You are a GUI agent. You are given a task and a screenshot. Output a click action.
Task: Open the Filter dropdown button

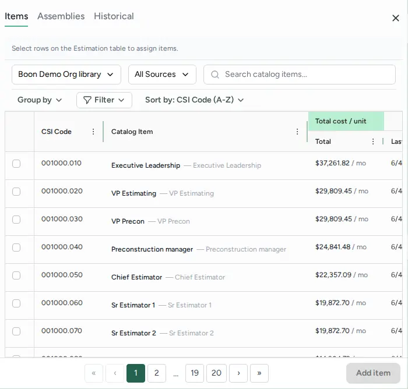[x=104, y=100]
